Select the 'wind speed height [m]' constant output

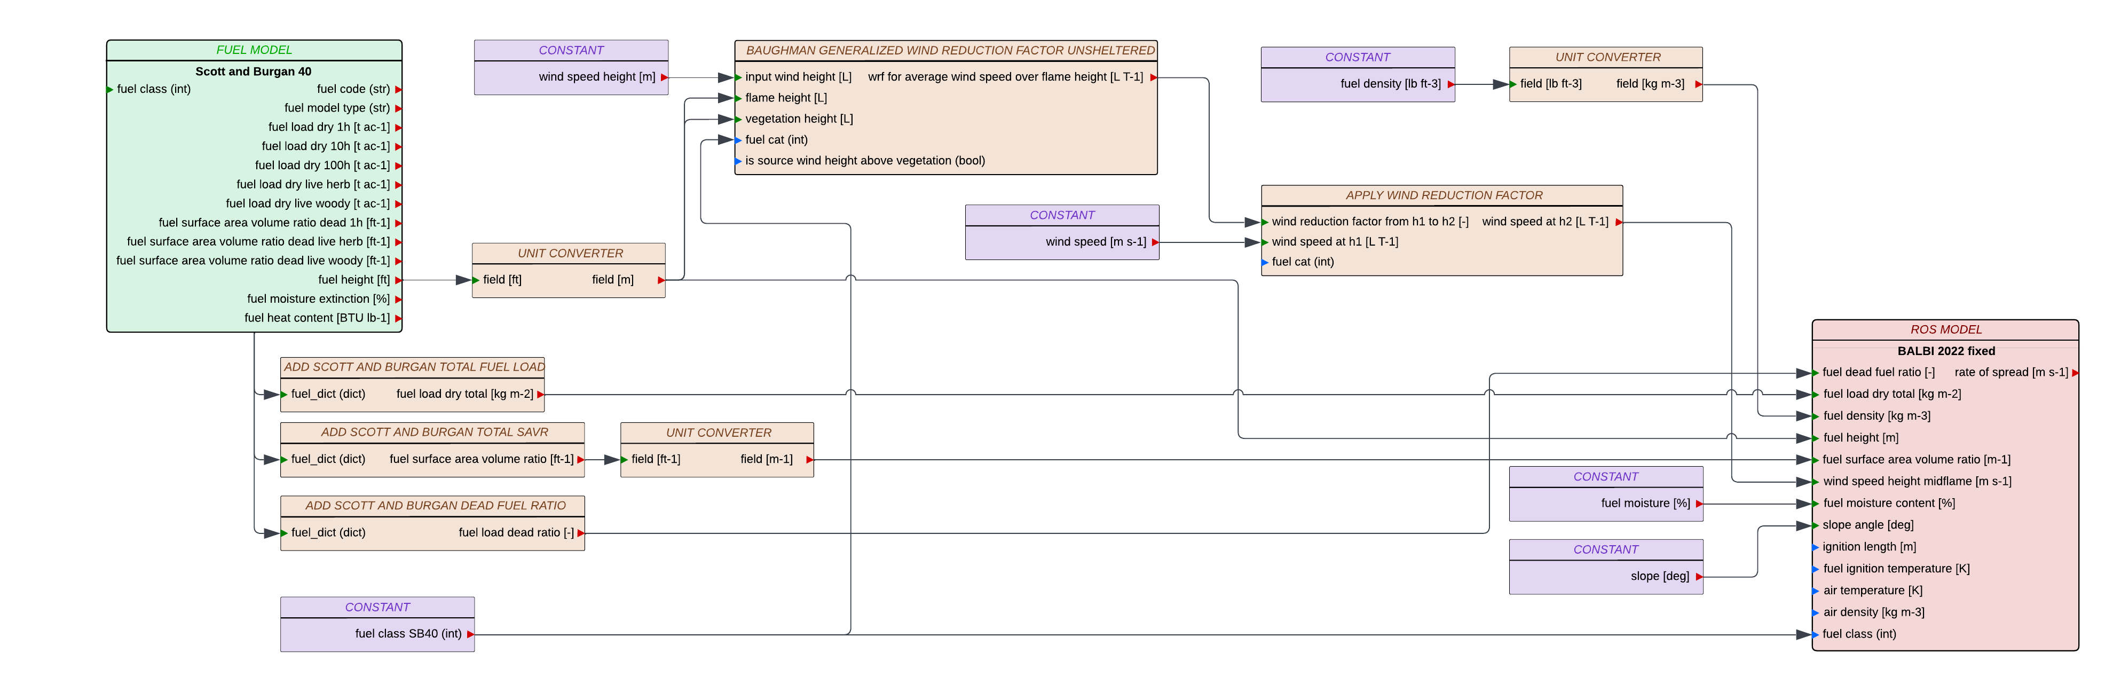point(597,76)
